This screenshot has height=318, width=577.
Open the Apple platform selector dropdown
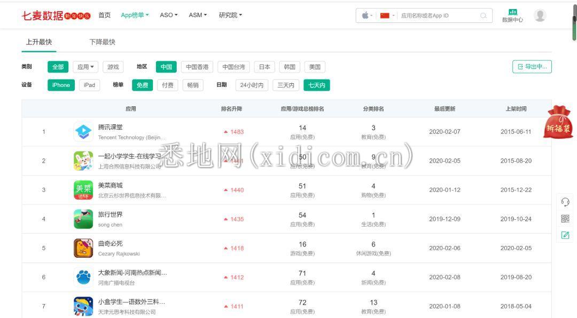(x=367, y=15)
